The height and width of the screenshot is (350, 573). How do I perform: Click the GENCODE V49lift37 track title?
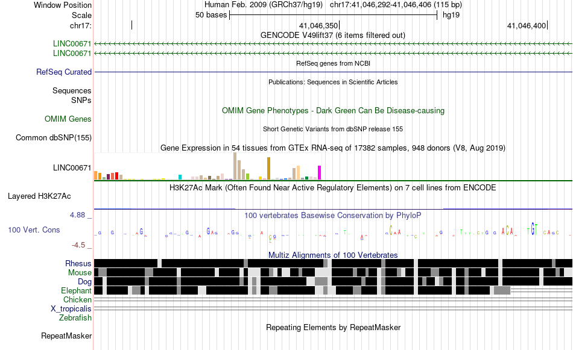pyautogui.click(x=332, y=36)
